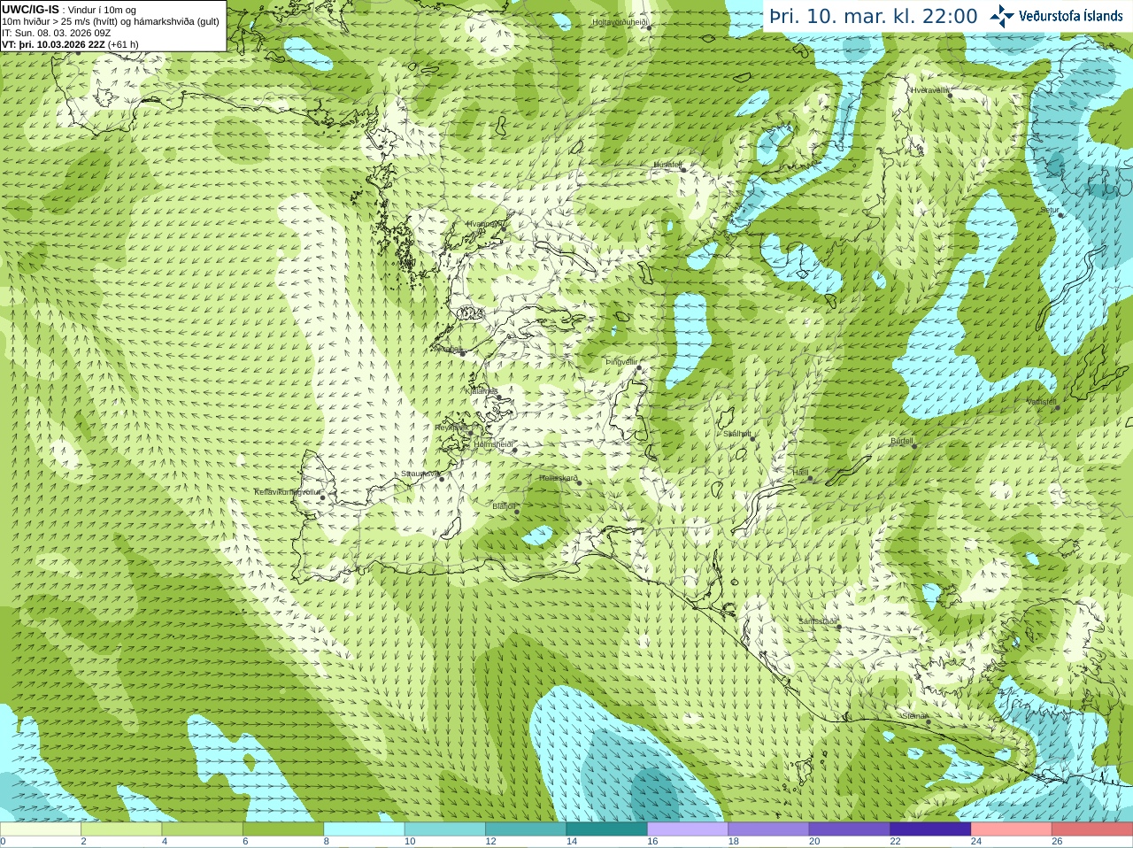
Task: Select the 12–14 m/s teal legend swatch
Action: (x=526, y=829)
